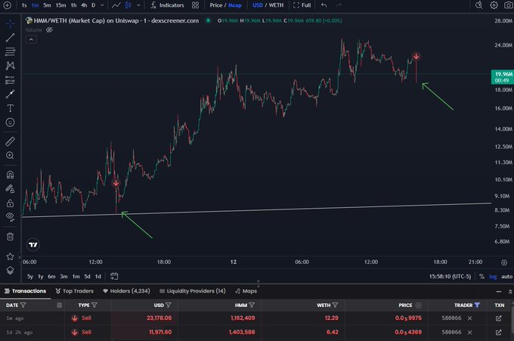
Task: Open the go to date calendar
Action: [114, 276]
